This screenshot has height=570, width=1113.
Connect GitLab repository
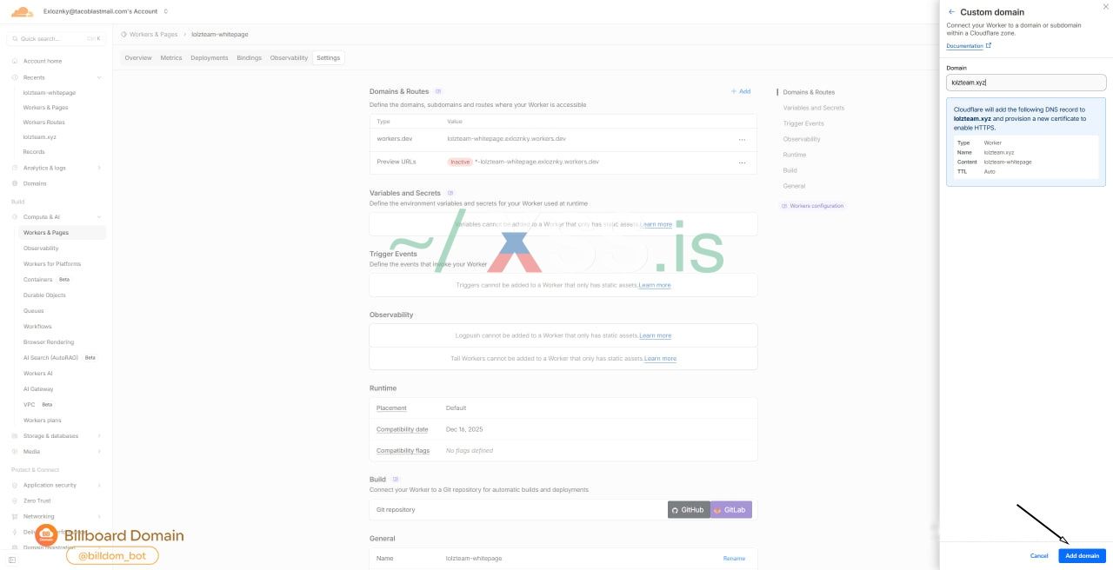click(x=731, y=509)
